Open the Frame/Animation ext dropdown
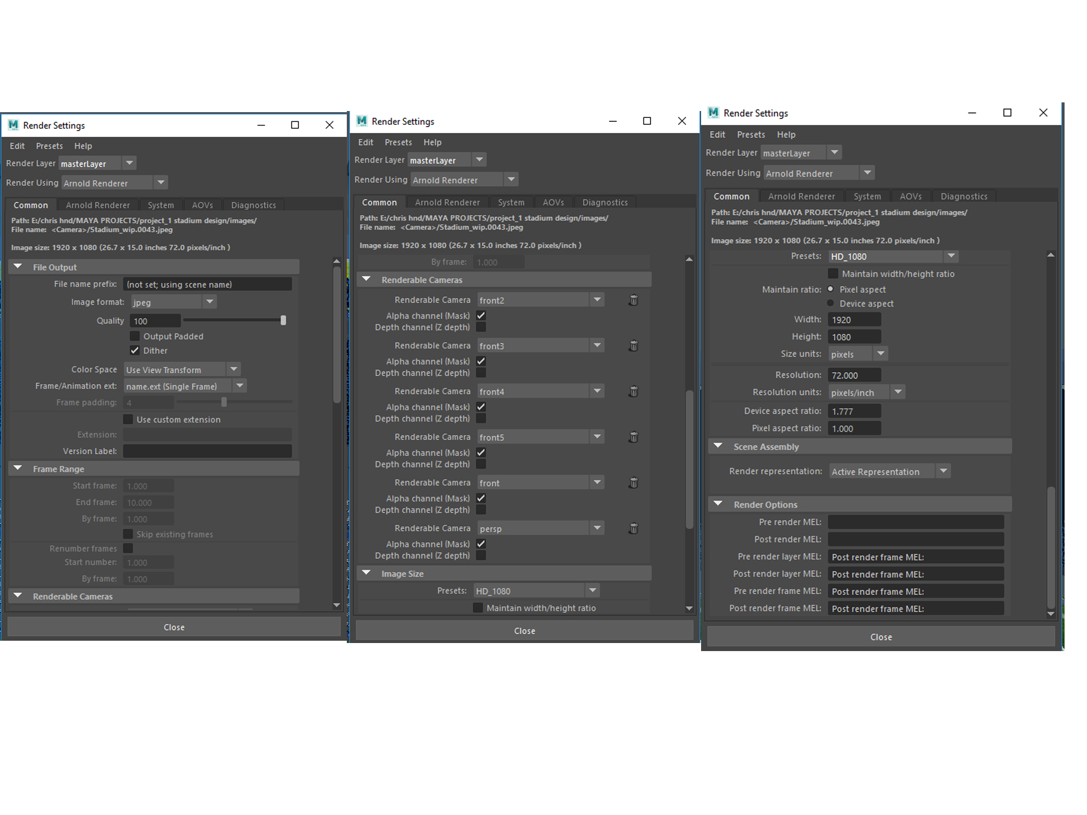The height and width of the screenshot is (815, 1087). point(185,386)
